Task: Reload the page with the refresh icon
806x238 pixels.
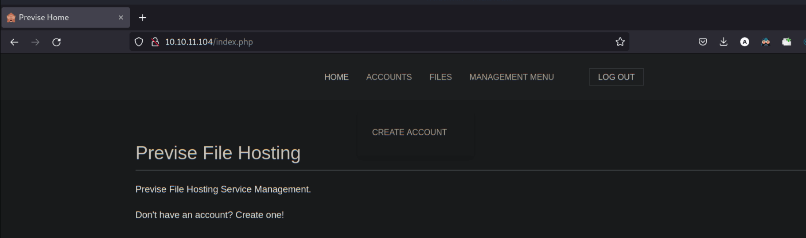Action: 56,42
